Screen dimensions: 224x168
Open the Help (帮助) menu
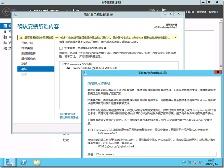[x=213, y=12]
